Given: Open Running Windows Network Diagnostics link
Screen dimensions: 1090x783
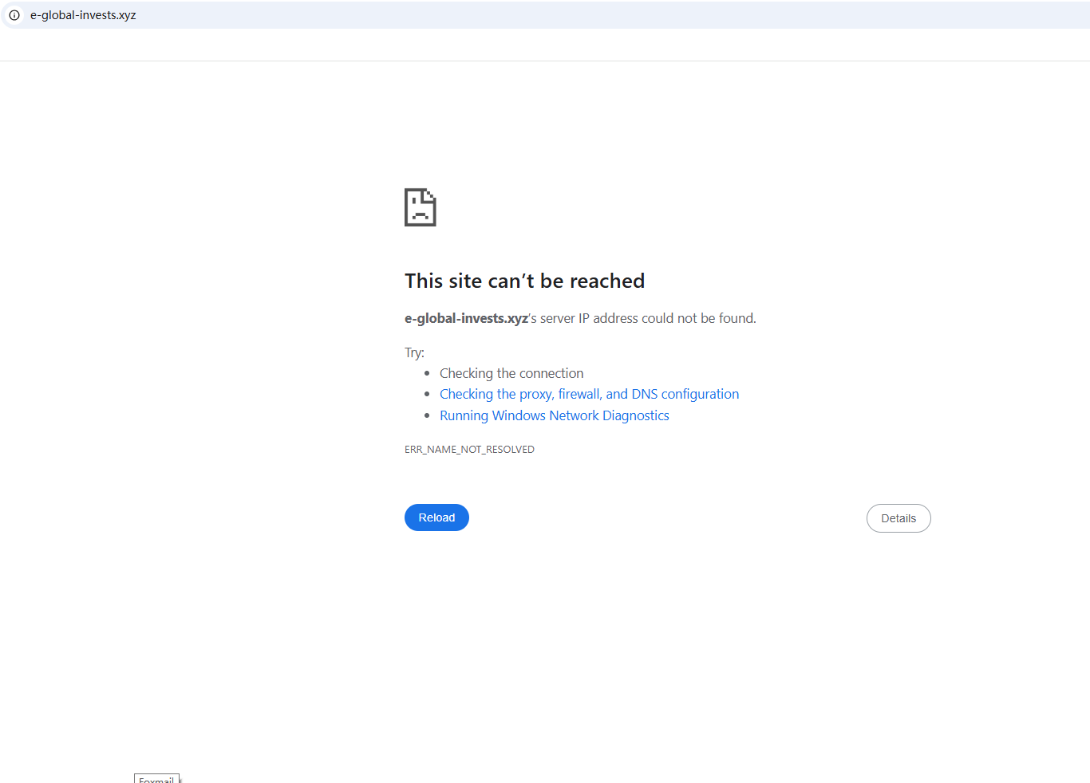Looking at the screenshot, I should [554, 415].
